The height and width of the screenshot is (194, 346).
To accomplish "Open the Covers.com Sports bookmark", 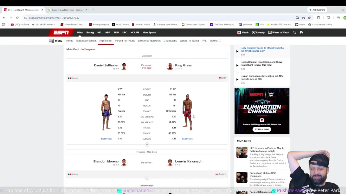I will tap(194, 25).
